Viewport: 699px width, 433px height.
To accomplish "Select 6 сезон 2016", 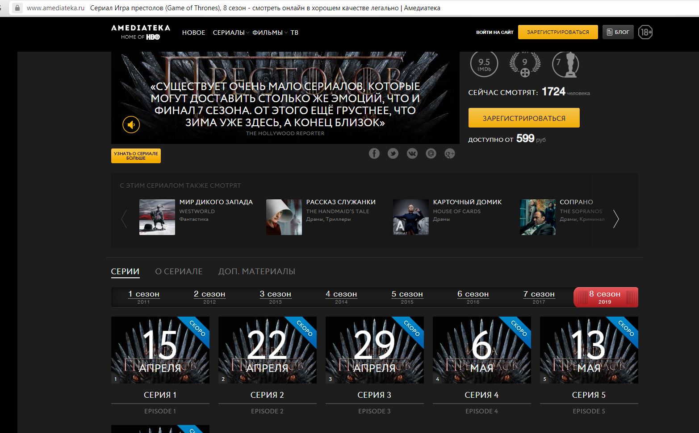I will coord(473,297).
